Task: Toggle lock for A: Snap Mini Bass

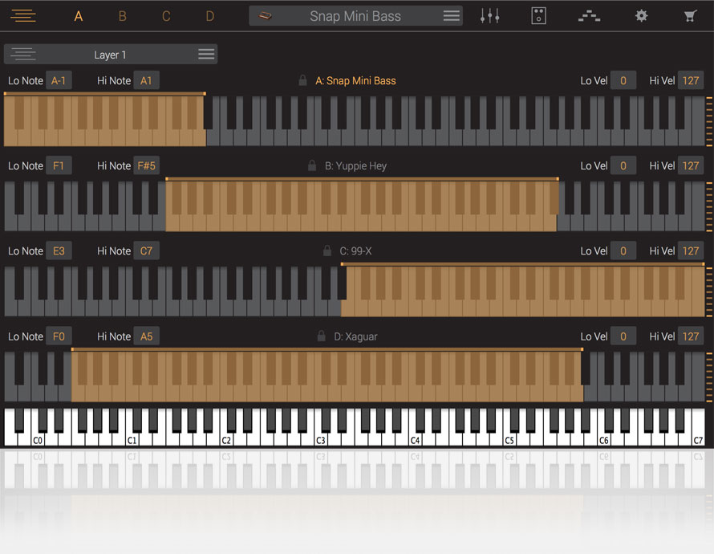Action: coord(302,80)
